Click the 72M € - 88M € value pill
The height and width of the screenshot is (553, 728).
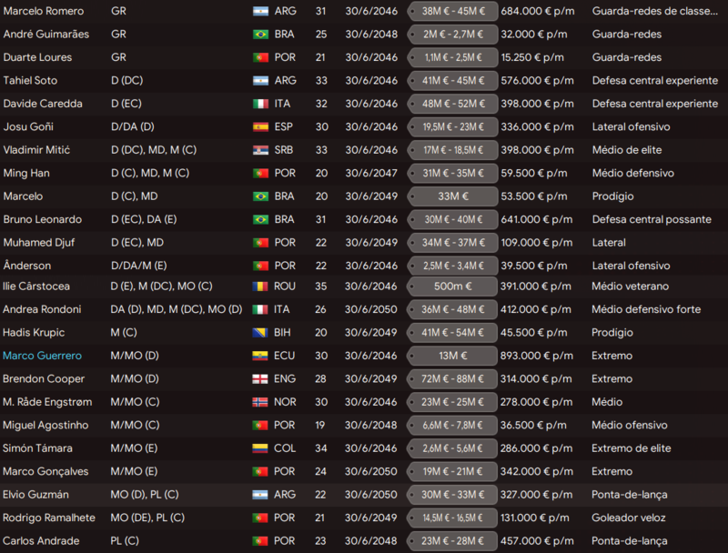pyautogui.click(x=452, y=379)
